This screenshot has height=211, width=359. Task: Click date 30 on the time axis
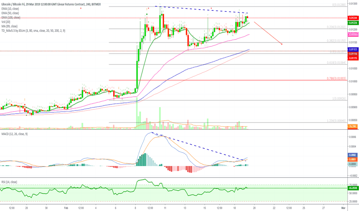(x=46, y=208)
